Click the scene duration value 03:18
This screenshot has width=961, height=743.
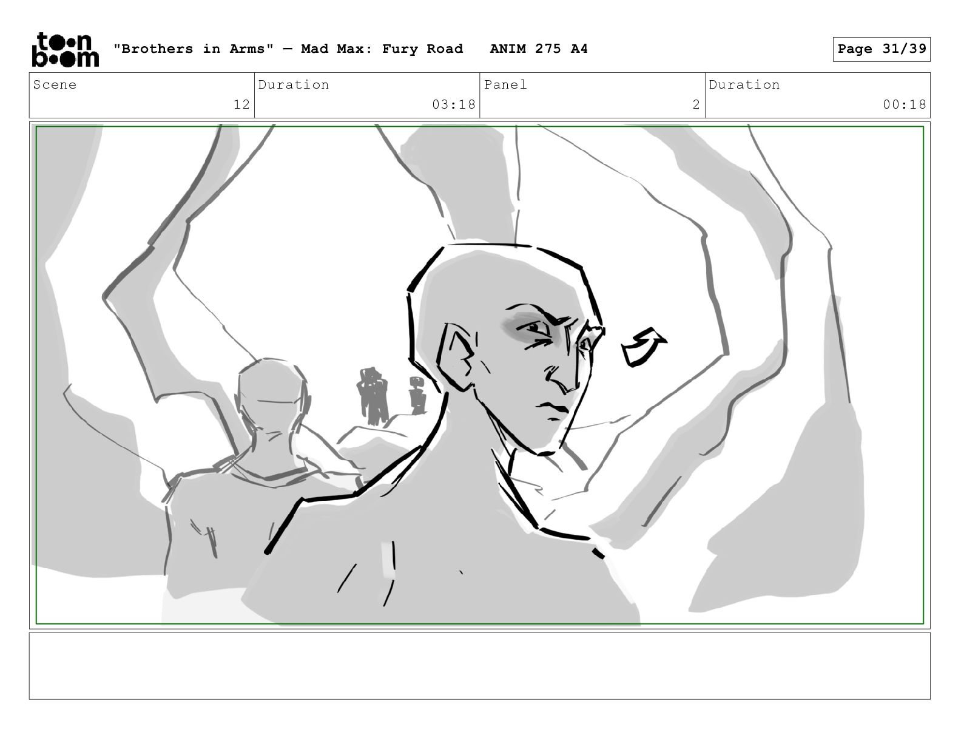(x=454, y=104)
